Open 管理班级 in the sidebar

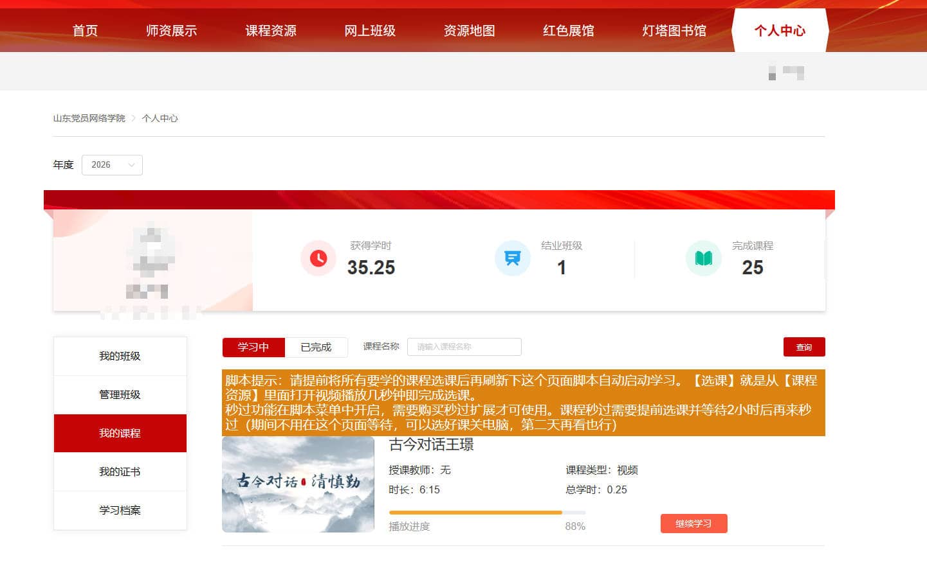point(120,395)
